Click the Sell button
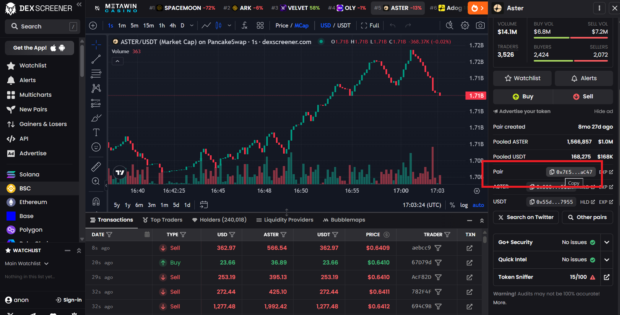620x315 pixels. [583, 97]
